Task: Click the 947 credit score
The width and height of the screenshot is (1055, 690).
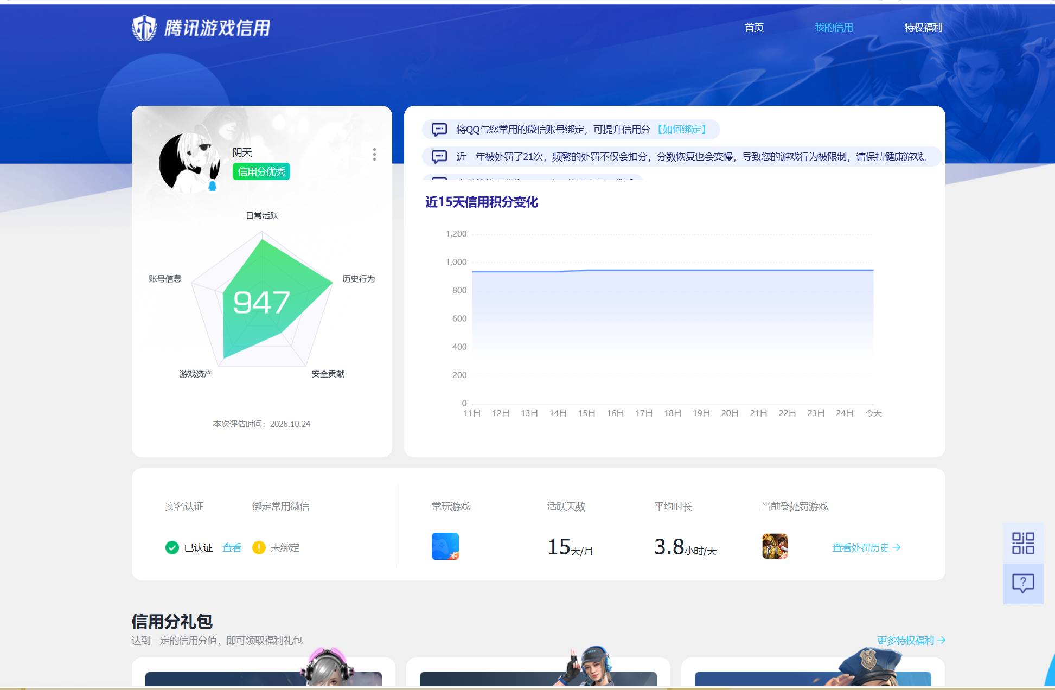Action: click(261, 303)
